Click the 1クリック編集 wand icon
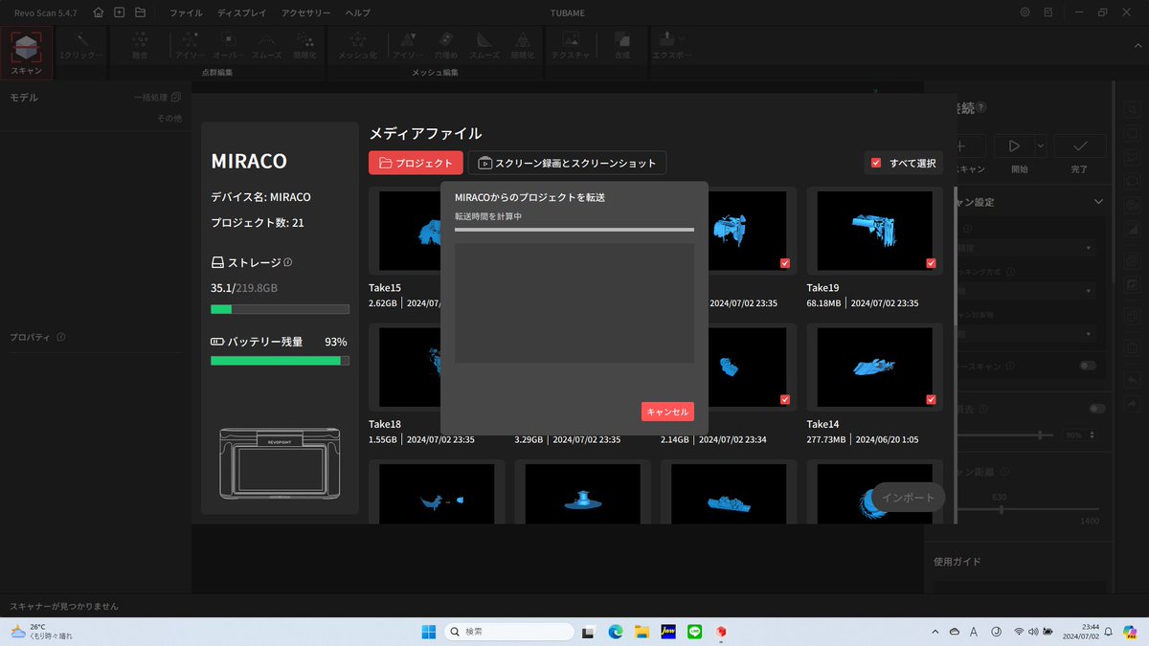This screenshot has width=1149, height=646. [82, 40]
